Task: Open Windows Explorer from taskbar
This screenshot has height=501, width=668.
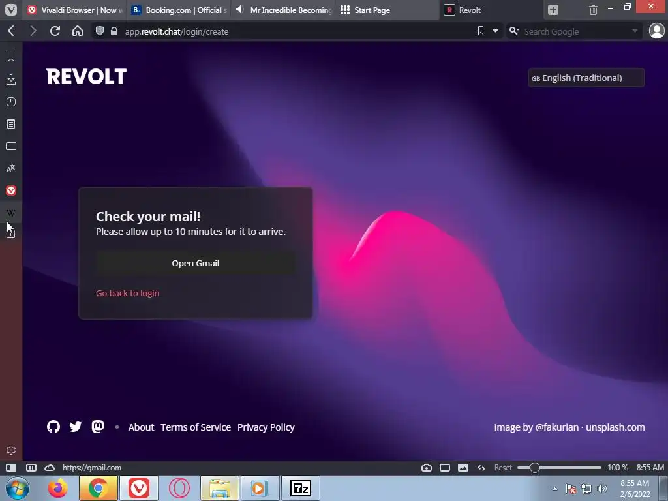Action: click(220, 488)
